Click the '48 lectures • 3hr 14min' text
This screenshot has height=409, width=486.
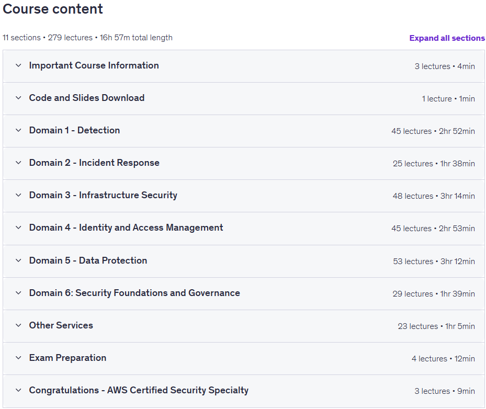(434, 196)
